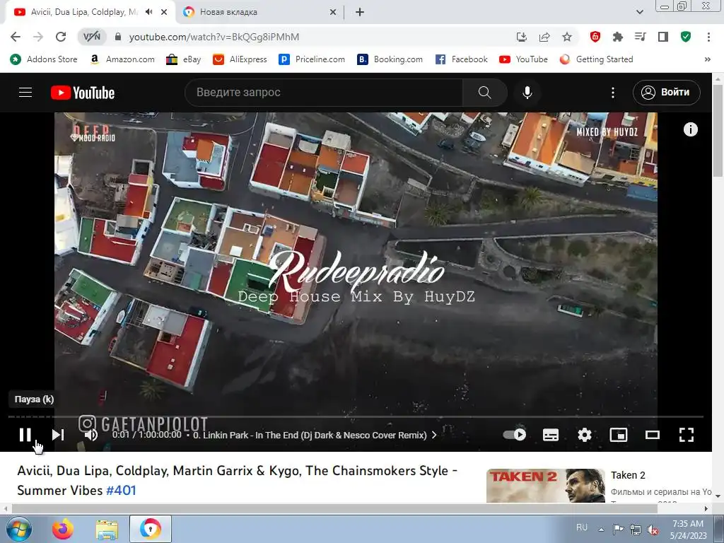Expand the tab search dropdown arrow
Image resolution: width=724 pixels, height=543 pixels.
coord(639,12)
